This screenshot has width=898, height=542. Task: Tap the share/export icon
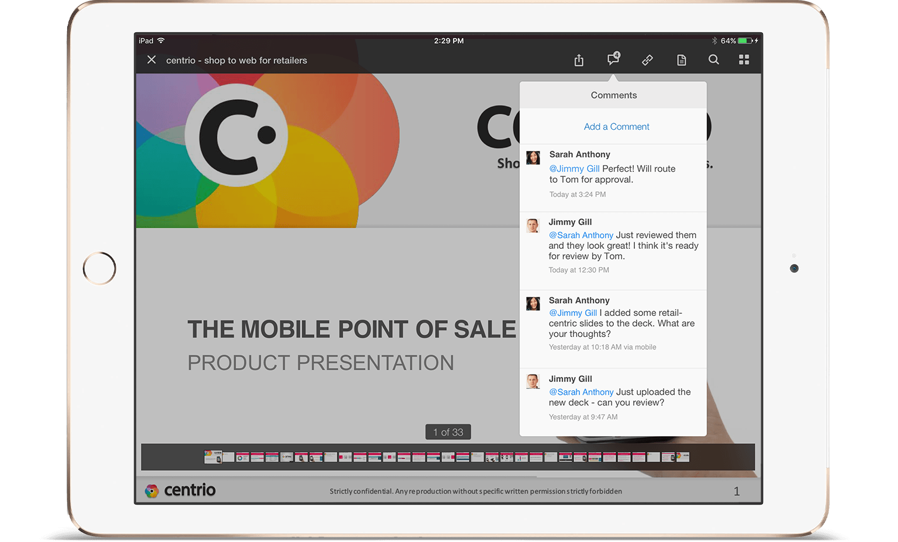(579, 60)
